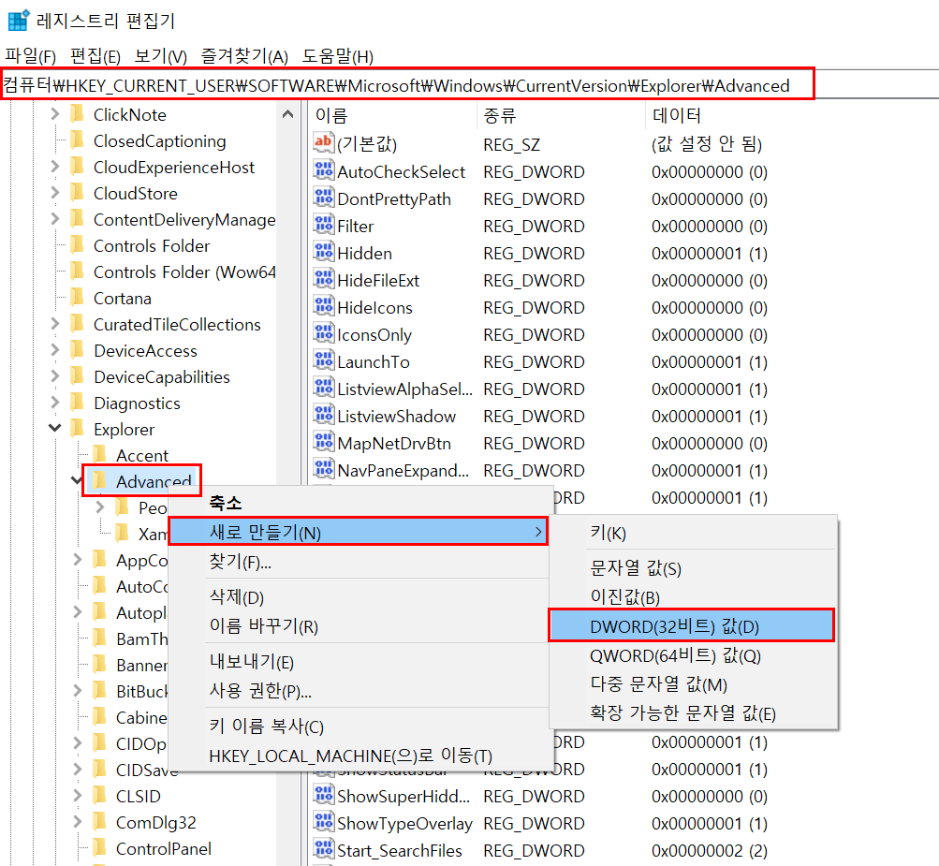Image resolution: width=939 pixels, height=866 pixels.
Task: Choose 새로 만들기(N) in context menu
Action: (x=359, y=532)
